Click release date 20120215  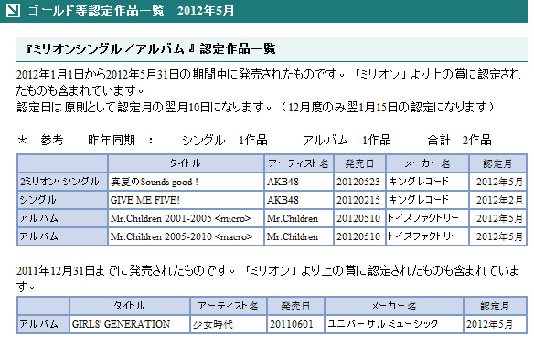(x=358, y=200)
